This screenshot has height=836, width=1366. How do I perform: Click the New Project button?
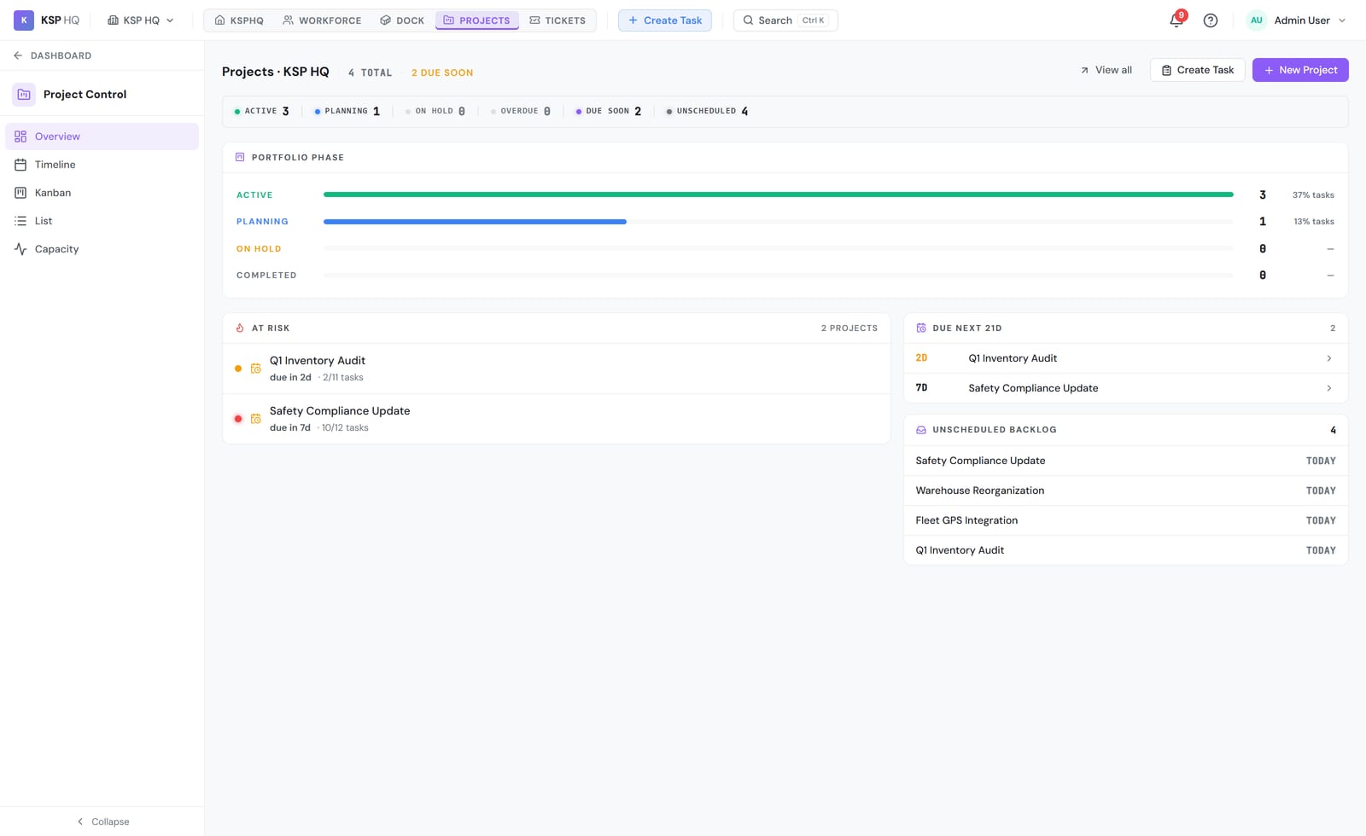(1300, 70)
